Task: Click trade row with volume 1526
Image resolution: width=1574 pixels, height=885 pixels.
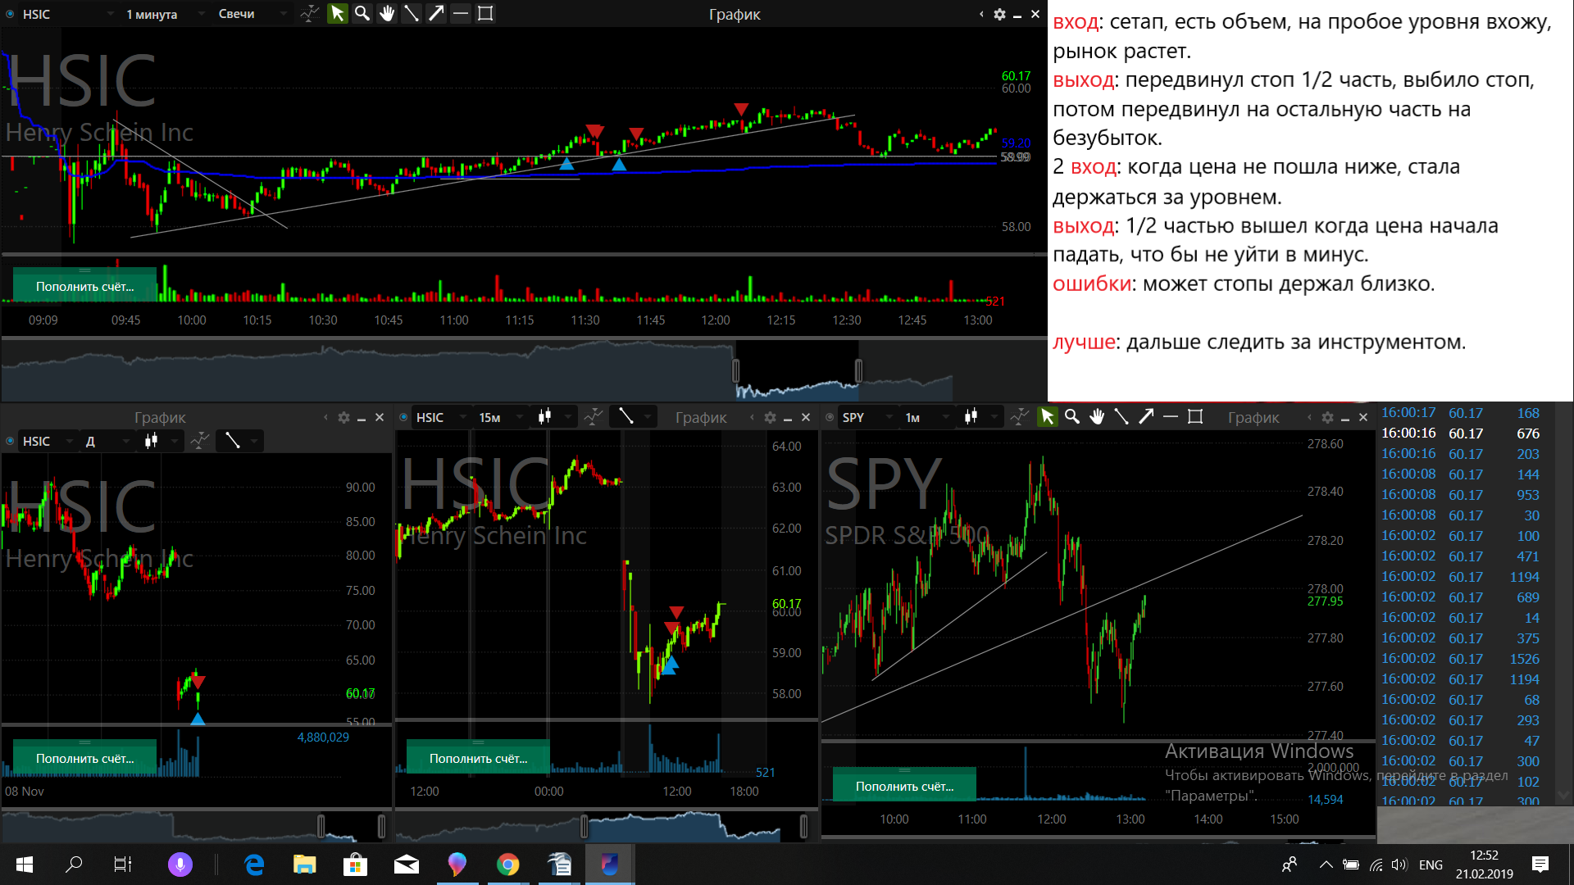Action: pos(1463,659)
